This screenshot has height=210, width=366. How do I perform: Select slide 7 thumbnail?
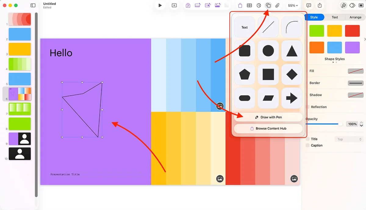coord(20,109)
